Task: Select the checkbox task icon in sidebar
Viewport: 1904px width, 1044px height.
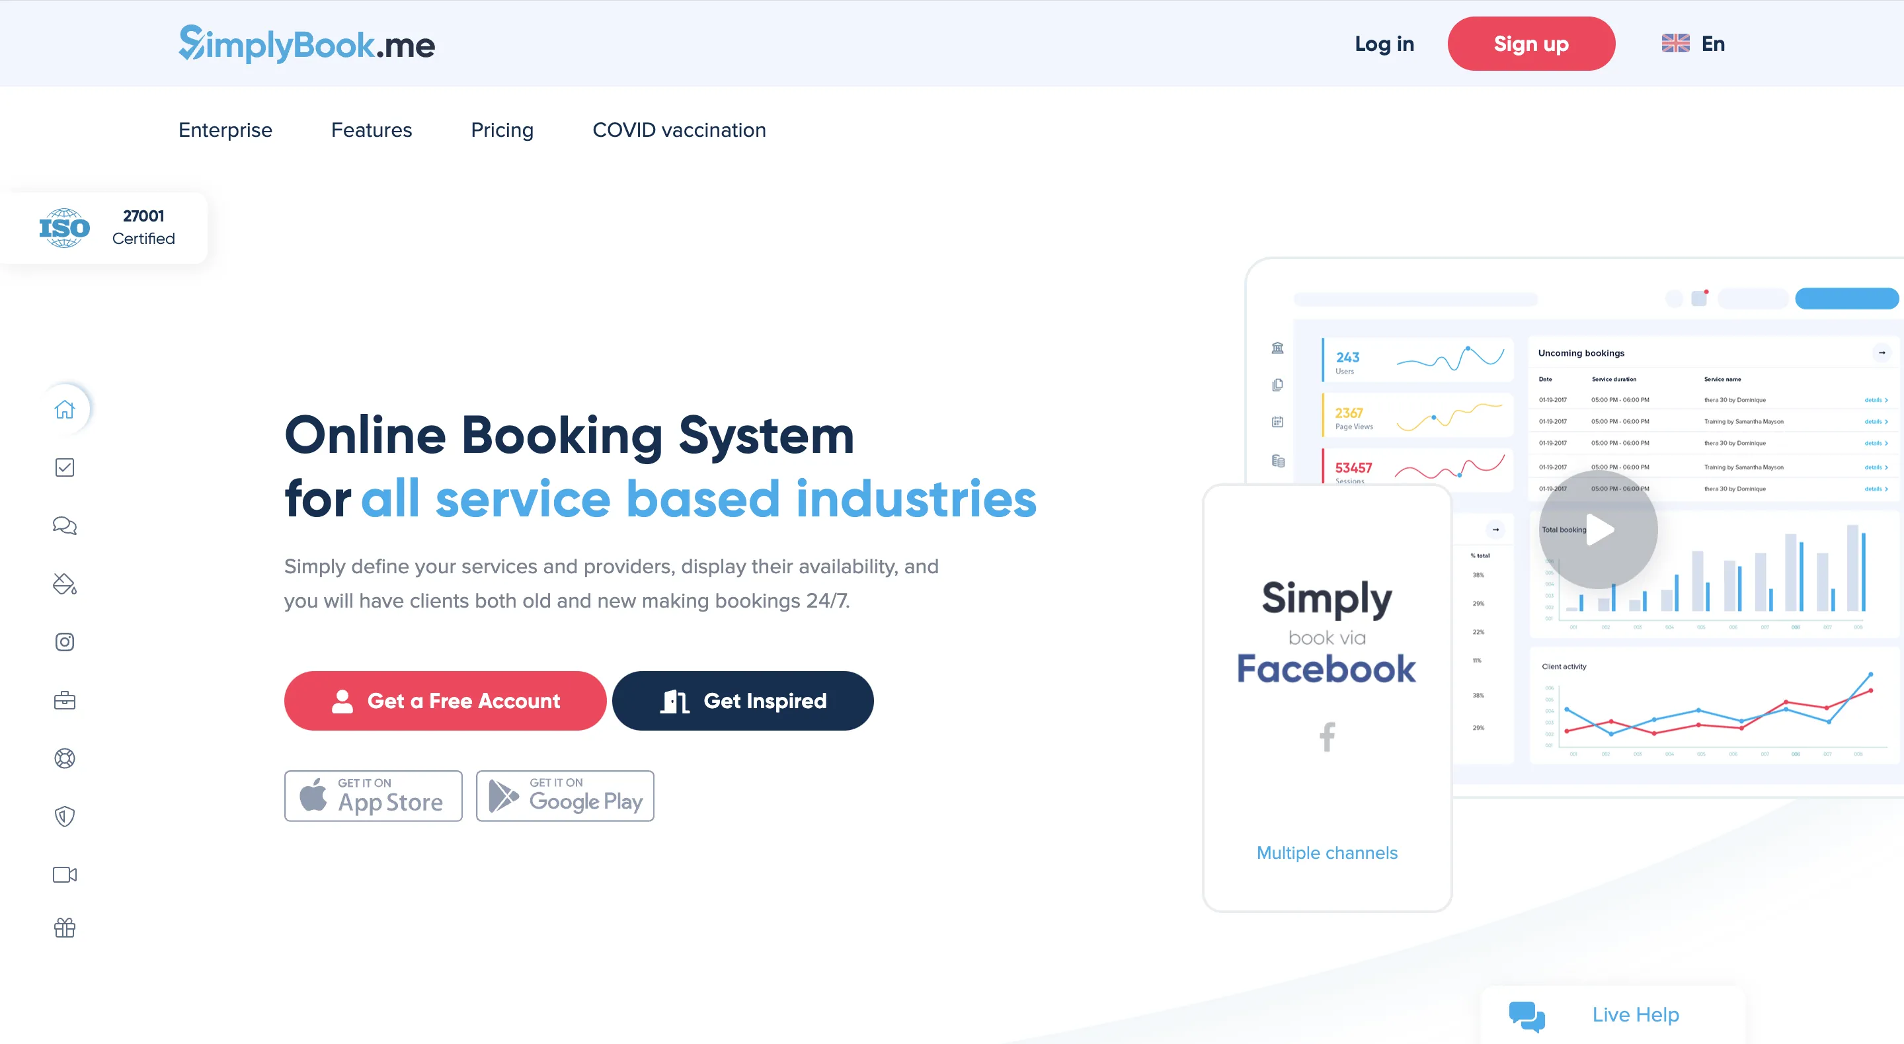Action: pos(64,467)
